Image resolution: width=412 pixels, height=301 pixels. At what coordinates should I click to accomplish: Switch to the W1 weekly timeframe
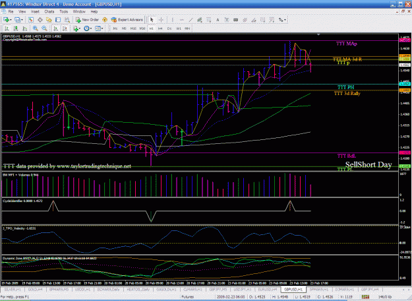click(179, 28)
